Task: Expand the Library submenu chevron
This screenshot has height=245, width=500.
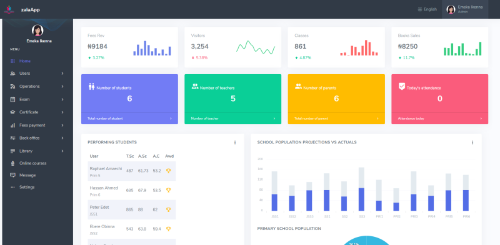Action: (x=62, y=151)
